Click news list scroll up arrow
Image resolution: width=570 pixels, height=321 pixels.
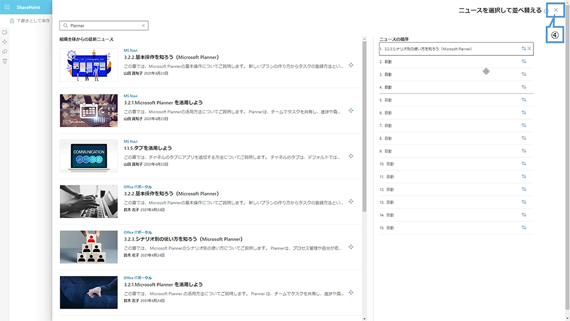[x=364, y=39]
